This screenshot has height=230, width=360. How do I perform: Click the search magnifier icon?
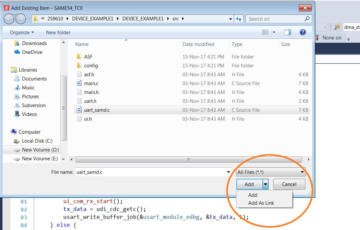click(x=307, y=19)
